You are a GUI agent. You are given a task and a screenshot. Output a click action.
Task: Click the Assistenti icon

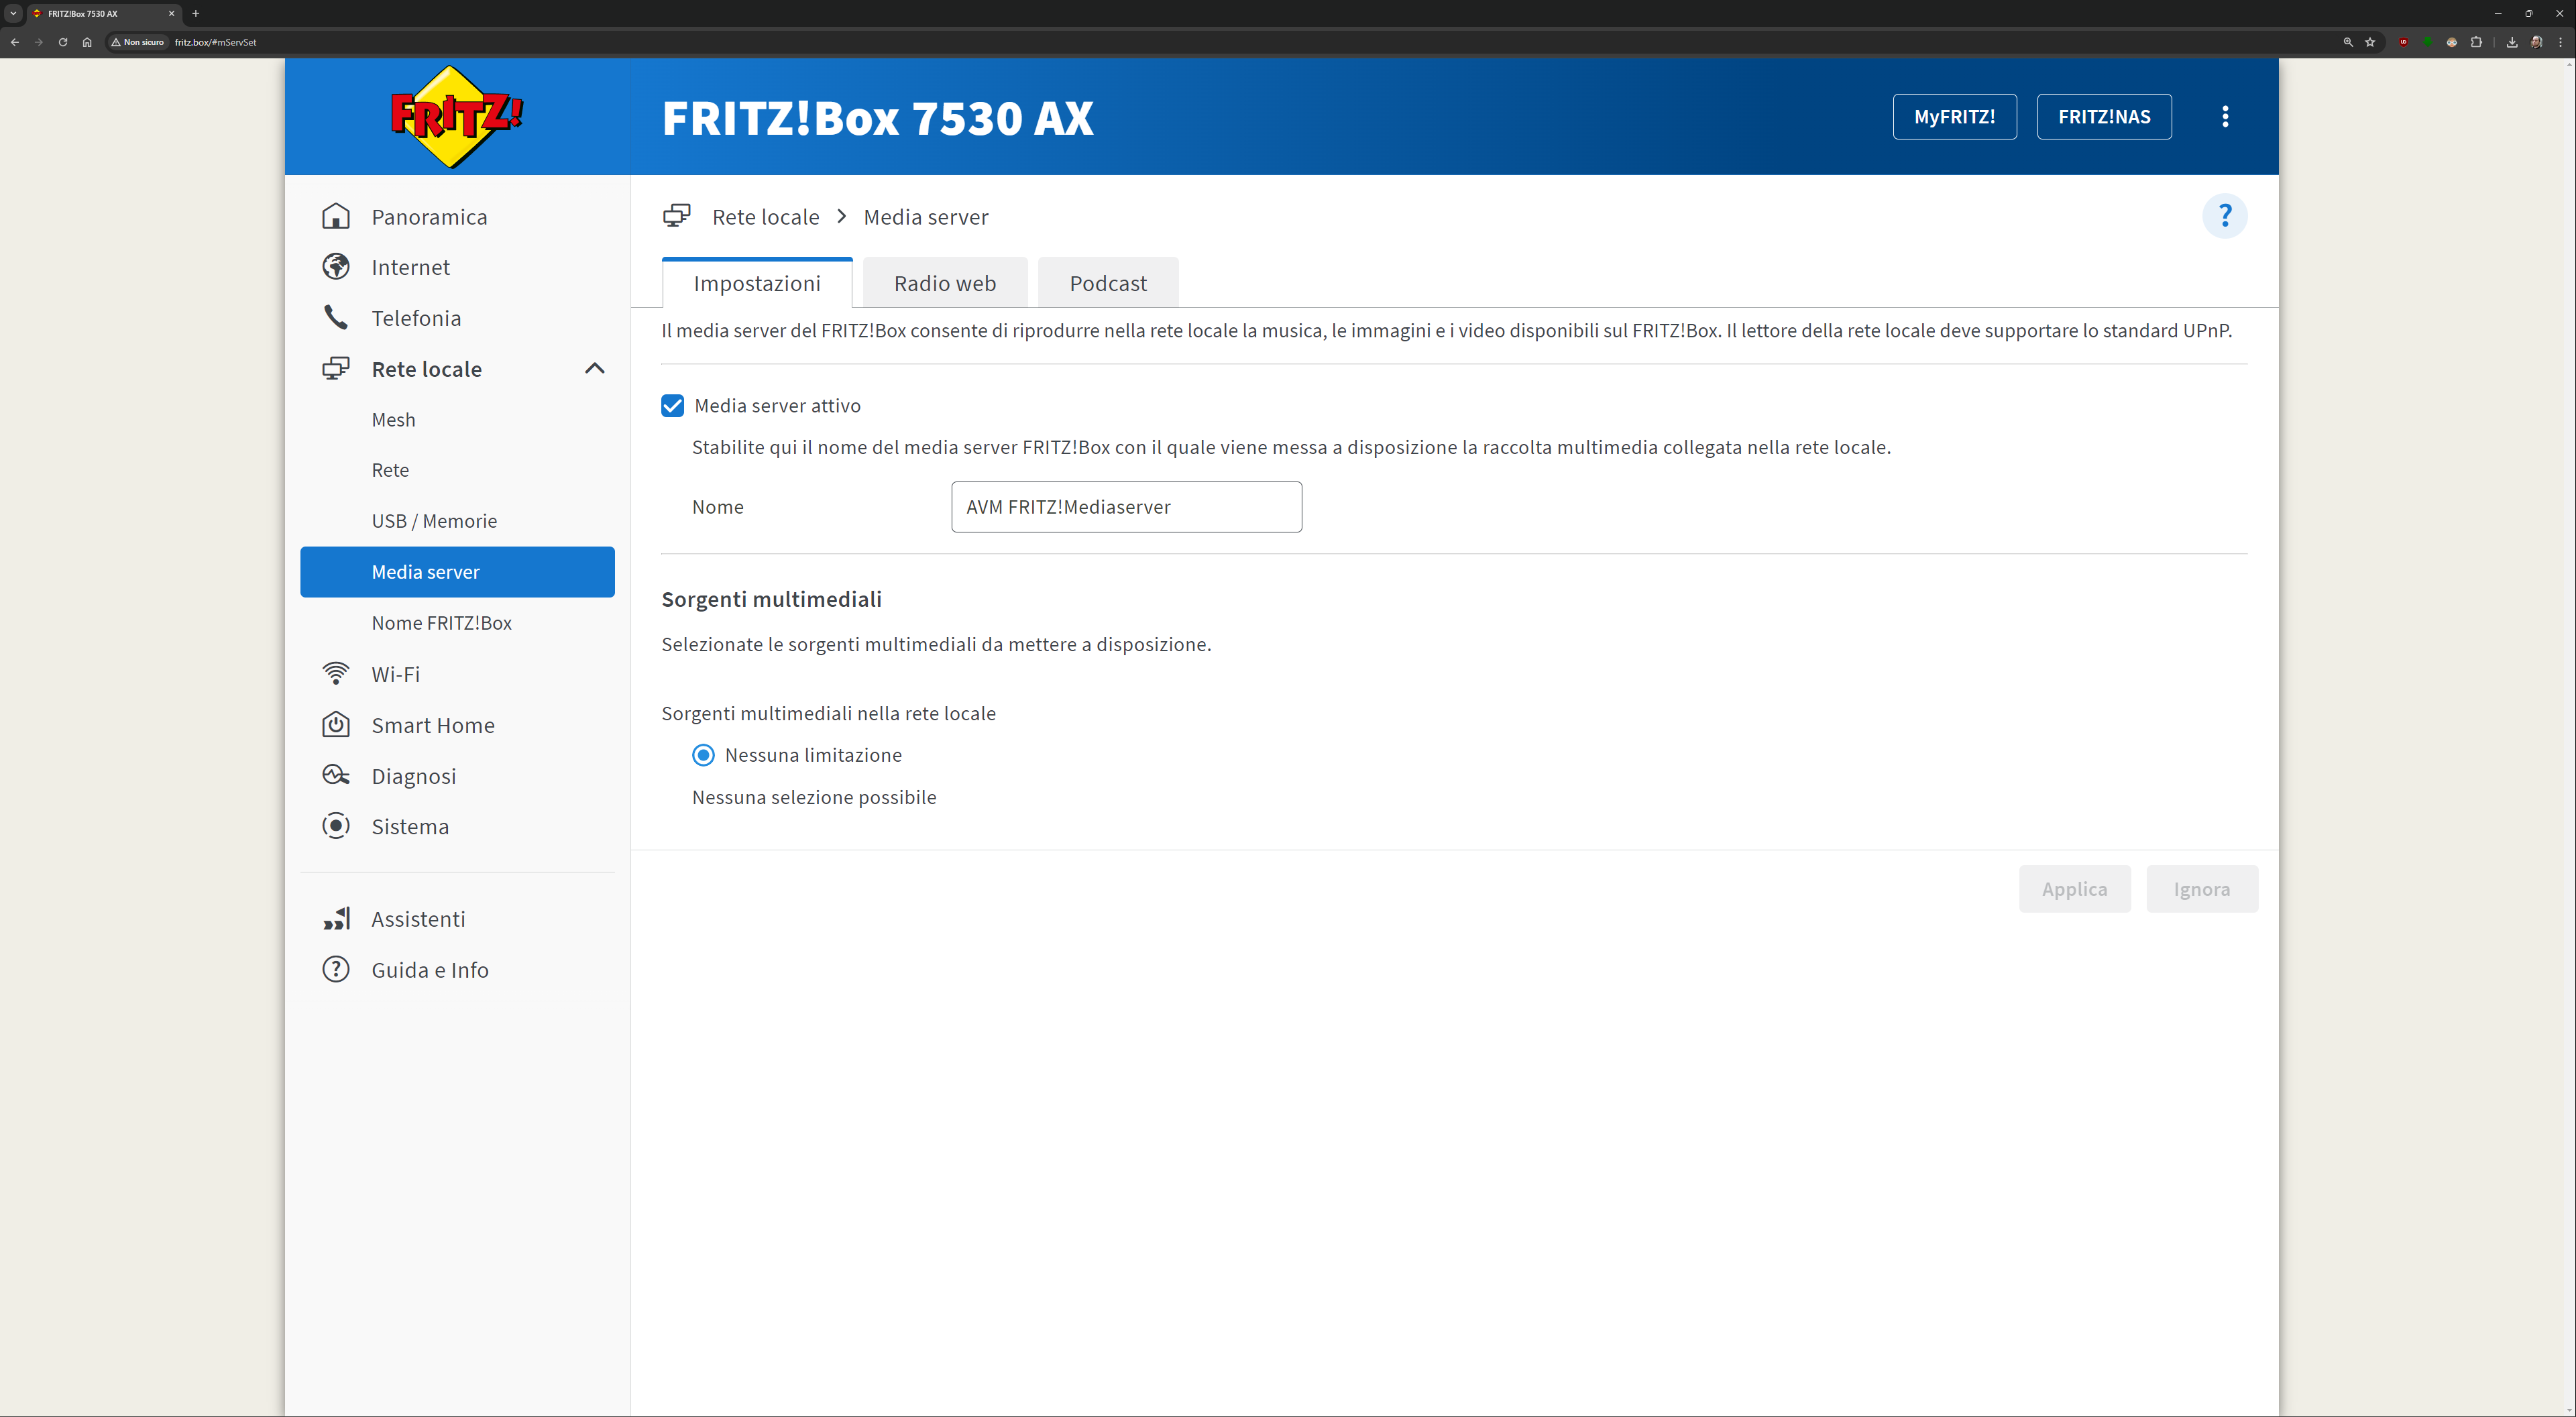pyautogui.click(x=336, y=919)
